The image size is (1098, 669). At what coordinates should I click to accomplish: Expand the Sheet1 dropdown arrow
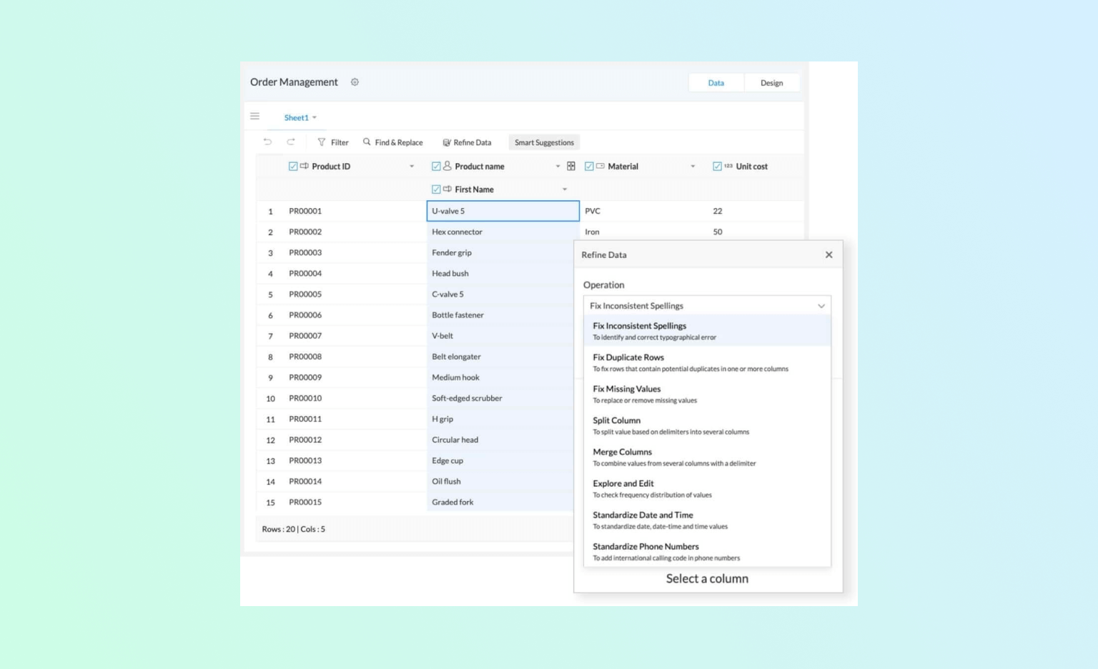pyautogui.click(x=315, y=118)
